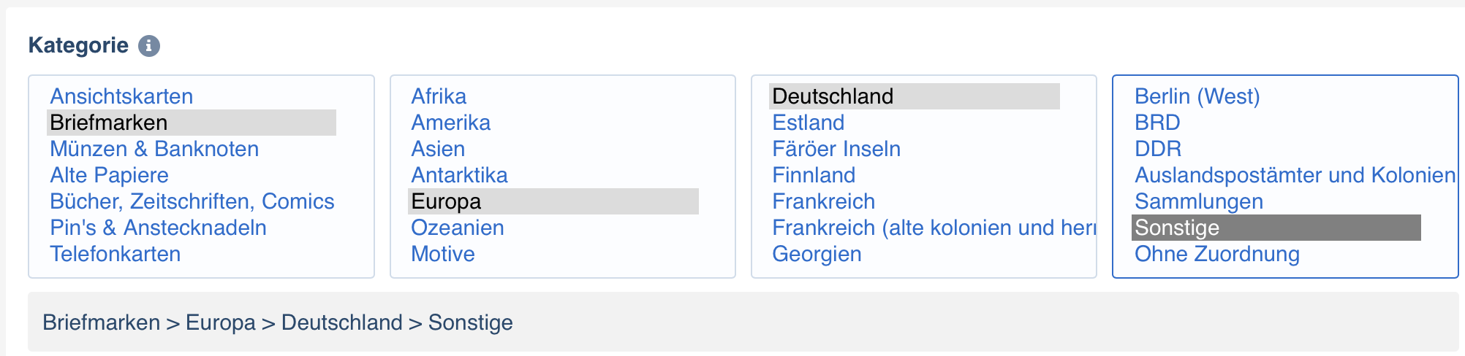Choose Motive subcategory
1465x356 pixels.
click(443, 254)
